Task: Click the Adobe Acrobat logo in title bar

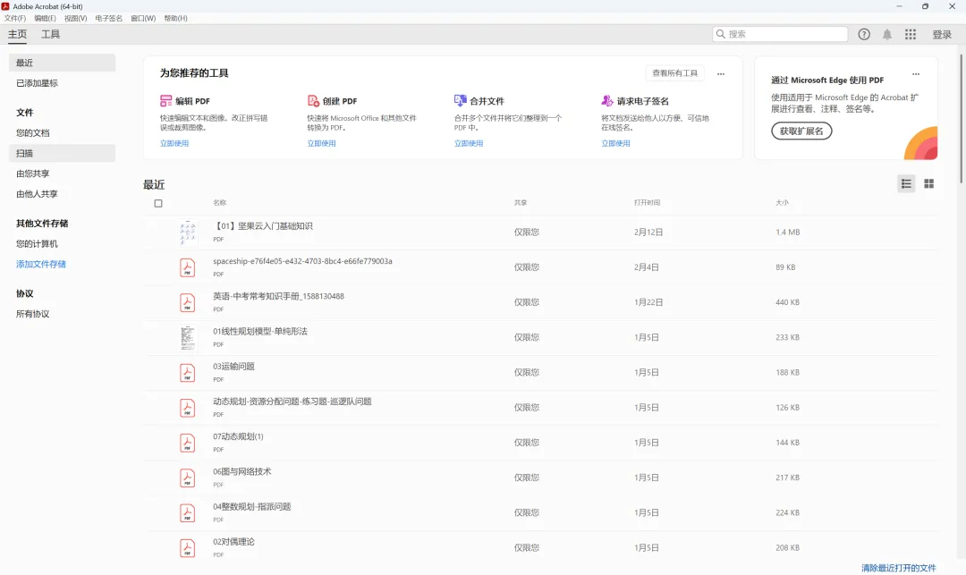Action: tap(5, 6)
